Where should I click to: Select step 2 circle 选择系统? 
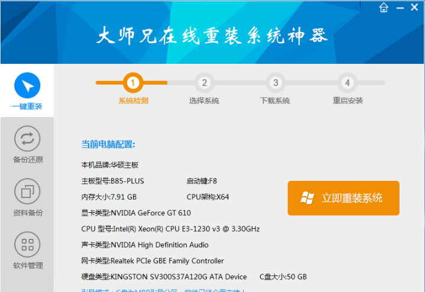click(205, 82)
